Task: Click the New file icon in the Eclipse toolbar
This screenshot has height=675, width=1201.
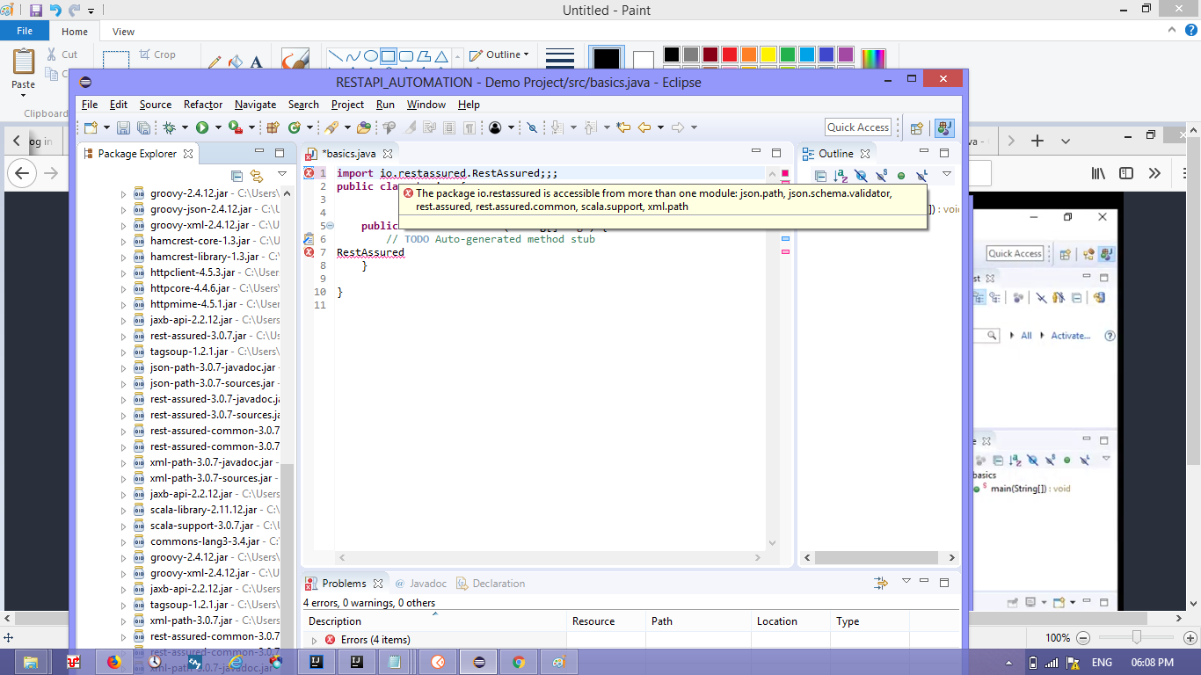Action: tap(91, 127)
